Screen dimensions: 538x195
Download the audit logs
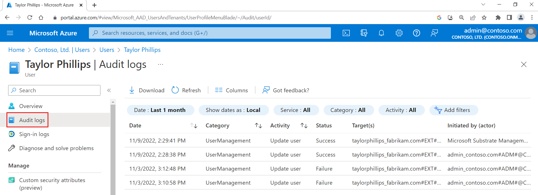coord(147,90)
